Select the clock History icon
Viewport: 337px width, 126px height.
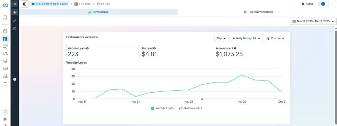(x=14, y=28)
